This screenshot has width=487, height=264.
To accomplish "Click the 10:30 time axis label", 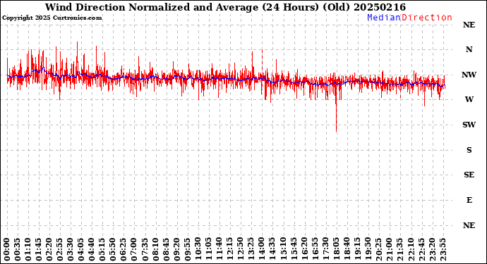I will click(x=198, y=249).
